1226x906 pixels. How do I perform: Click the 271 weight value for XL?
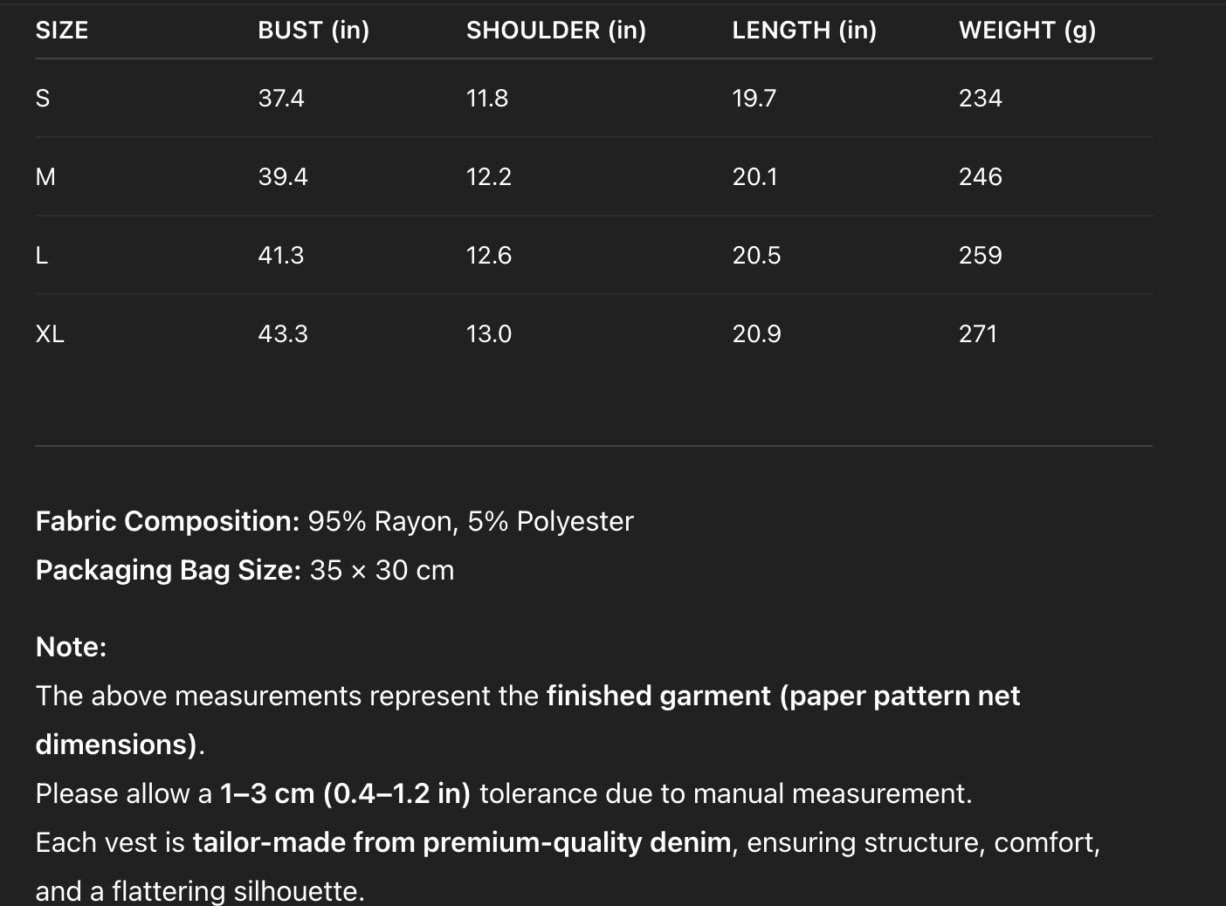[x=978, y=334]
